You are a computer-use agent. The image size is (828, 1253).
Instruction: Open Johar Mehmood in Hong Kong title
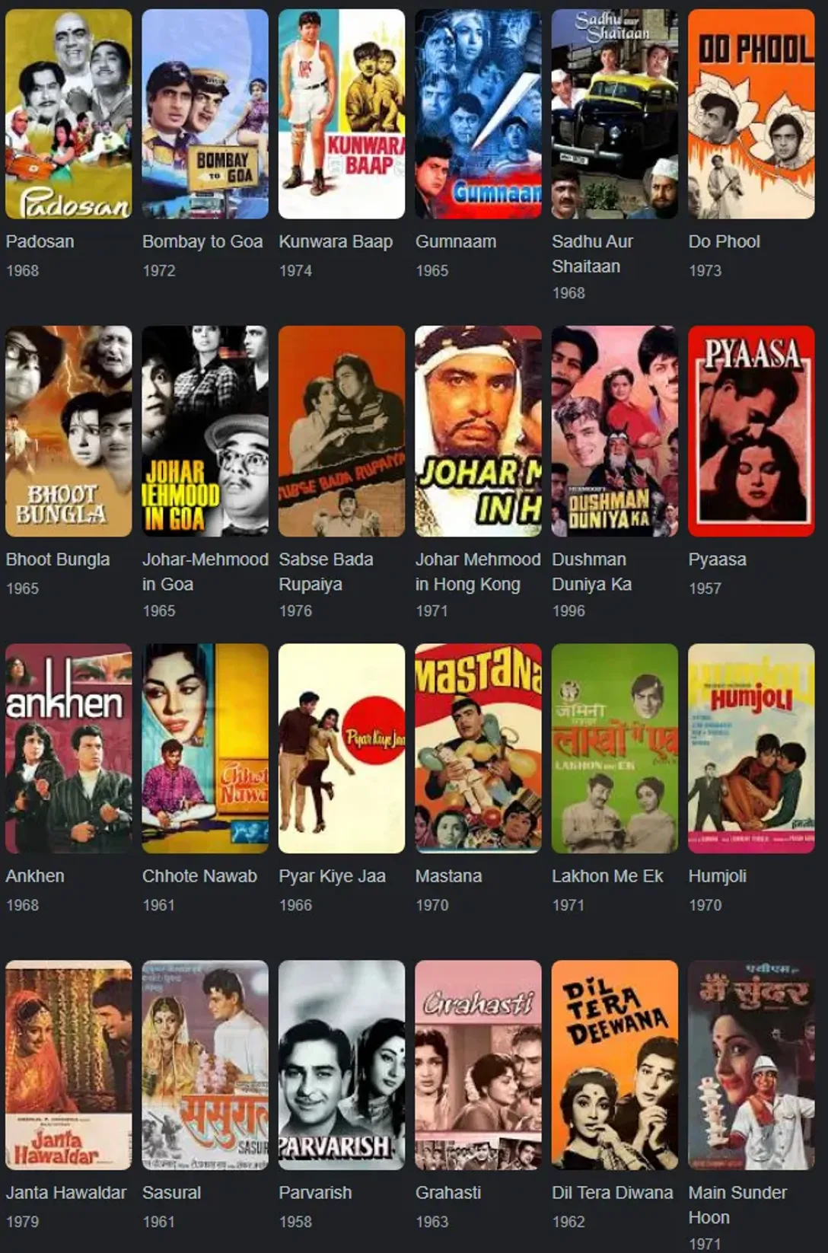point(478,572)
